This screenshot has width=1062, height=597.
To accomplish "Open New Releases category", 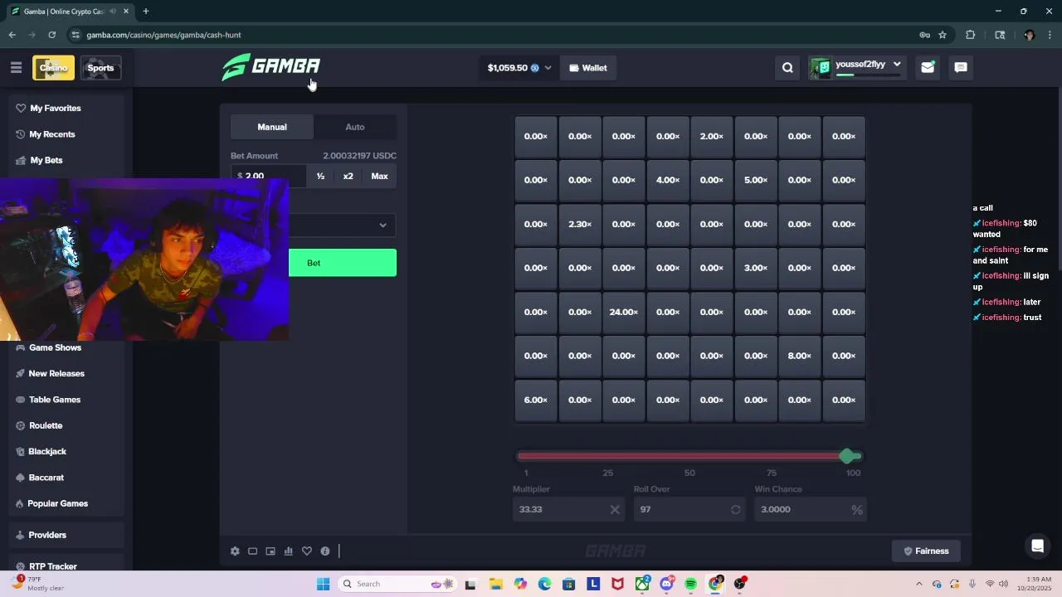I will click(x=65, y=374).
